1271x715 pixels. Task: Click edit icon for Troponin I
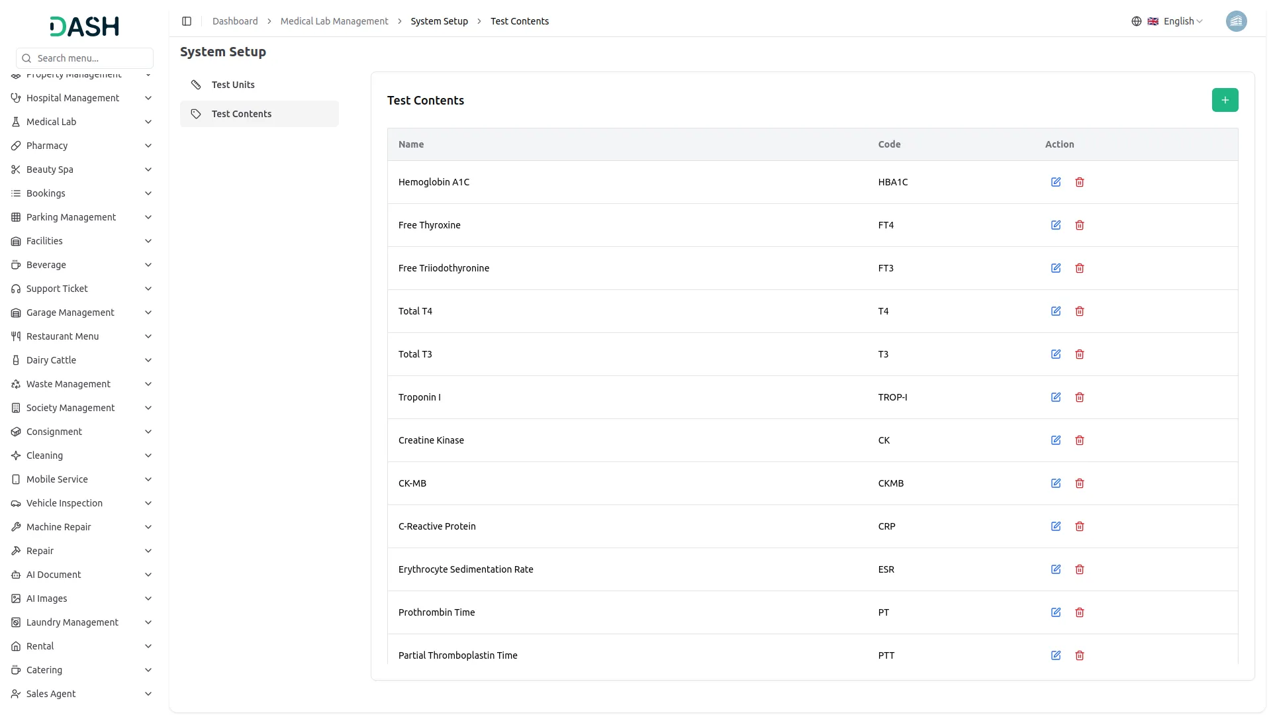pos(1056,397)
